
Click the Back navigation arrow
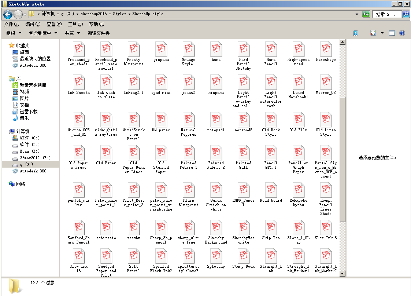8,14
